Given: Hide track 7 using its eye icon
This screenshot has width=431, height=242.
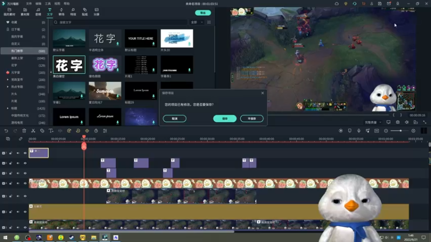Looking at the screenshot, I should coord(25,153).
